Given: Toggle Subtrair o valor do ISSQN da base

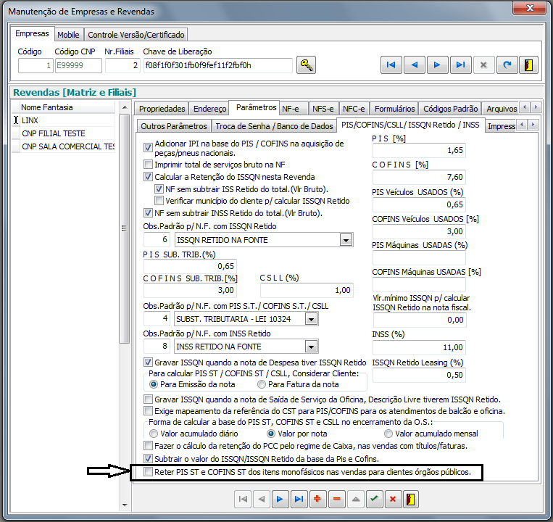Looking at the screenshot, I should [x=148, y=458].
